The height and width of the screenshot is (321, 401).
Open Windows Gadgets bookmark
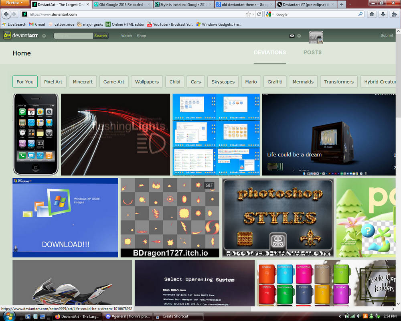(x=219, y=24)
